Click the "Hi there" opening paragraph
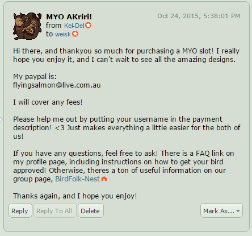 pyautogui.click(x=126, y=55)
